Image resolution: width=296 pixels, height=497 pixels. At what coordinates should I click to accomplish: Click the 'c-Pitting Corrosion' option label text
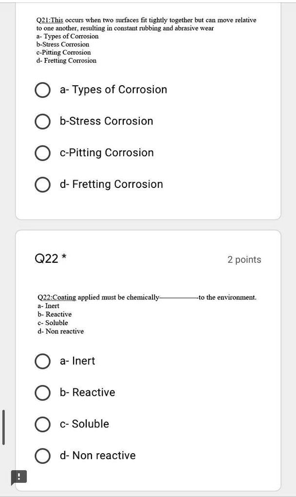107,153
